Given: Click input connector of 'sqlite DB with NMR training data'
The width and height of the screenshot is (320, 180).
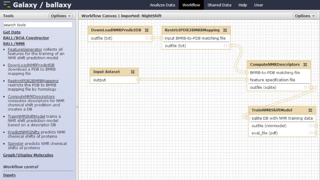Looking at the screenshot, I should [x=249, y=118].
